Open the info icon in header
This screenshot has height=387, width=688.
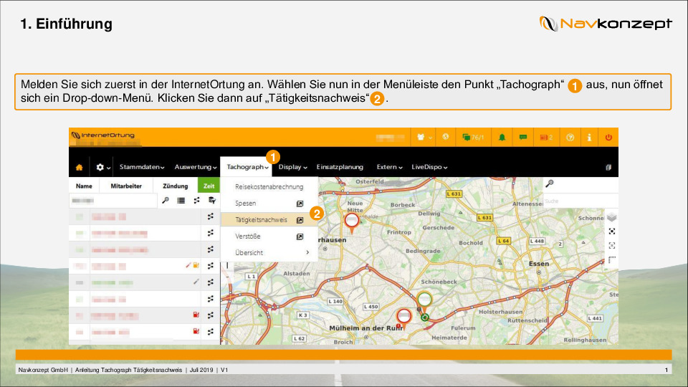click(589, 138)
